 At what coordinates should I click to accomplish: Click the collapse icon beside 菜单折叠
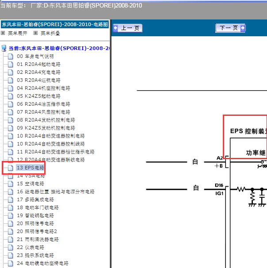[x=35, y=33]
